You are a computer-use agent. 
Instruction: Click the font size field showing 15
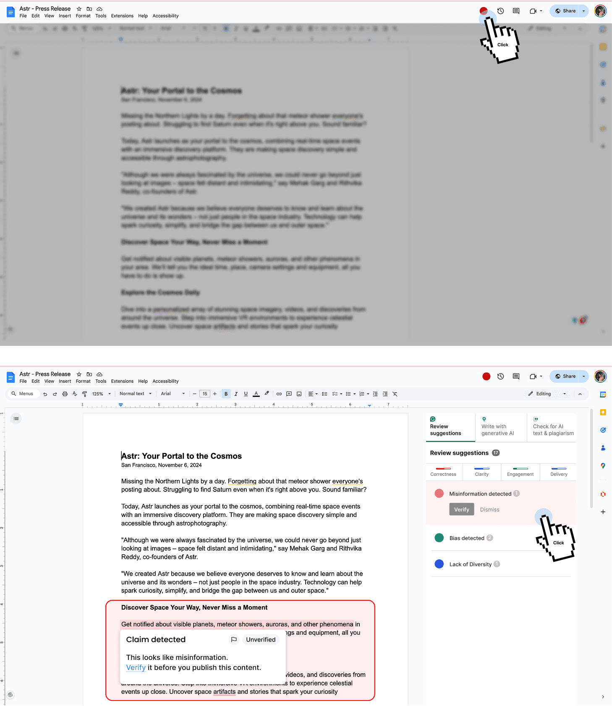[x=205, y=394]
